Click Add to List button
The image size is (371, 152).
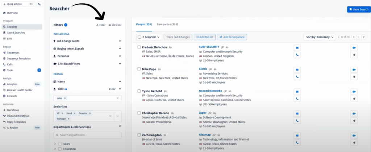click(x=205, y=37)
